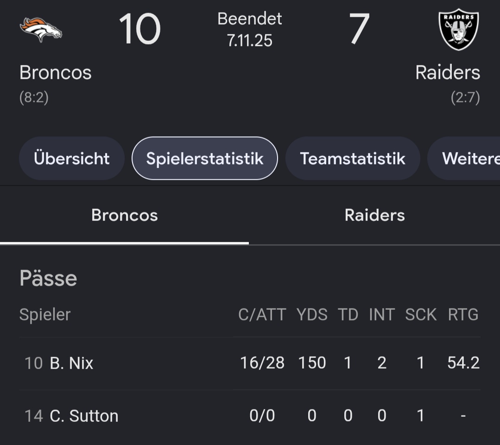Show Raiders player stats tab
Viewport: 500px width, 445px height.
(375, 215)
